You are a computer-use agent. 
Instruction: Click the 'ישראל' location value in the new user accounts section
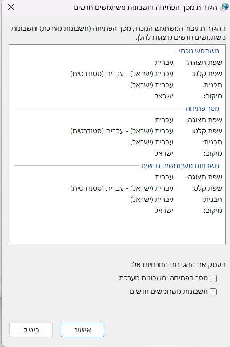164,211
